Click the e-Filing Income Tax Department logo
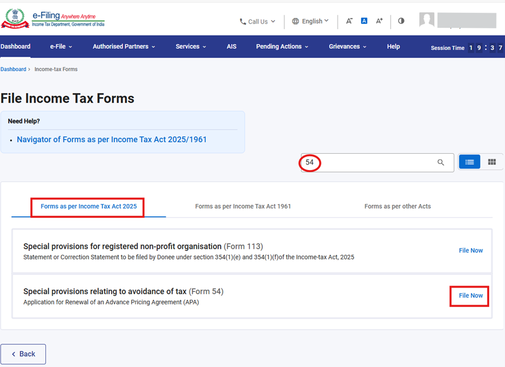 point(52,19)
